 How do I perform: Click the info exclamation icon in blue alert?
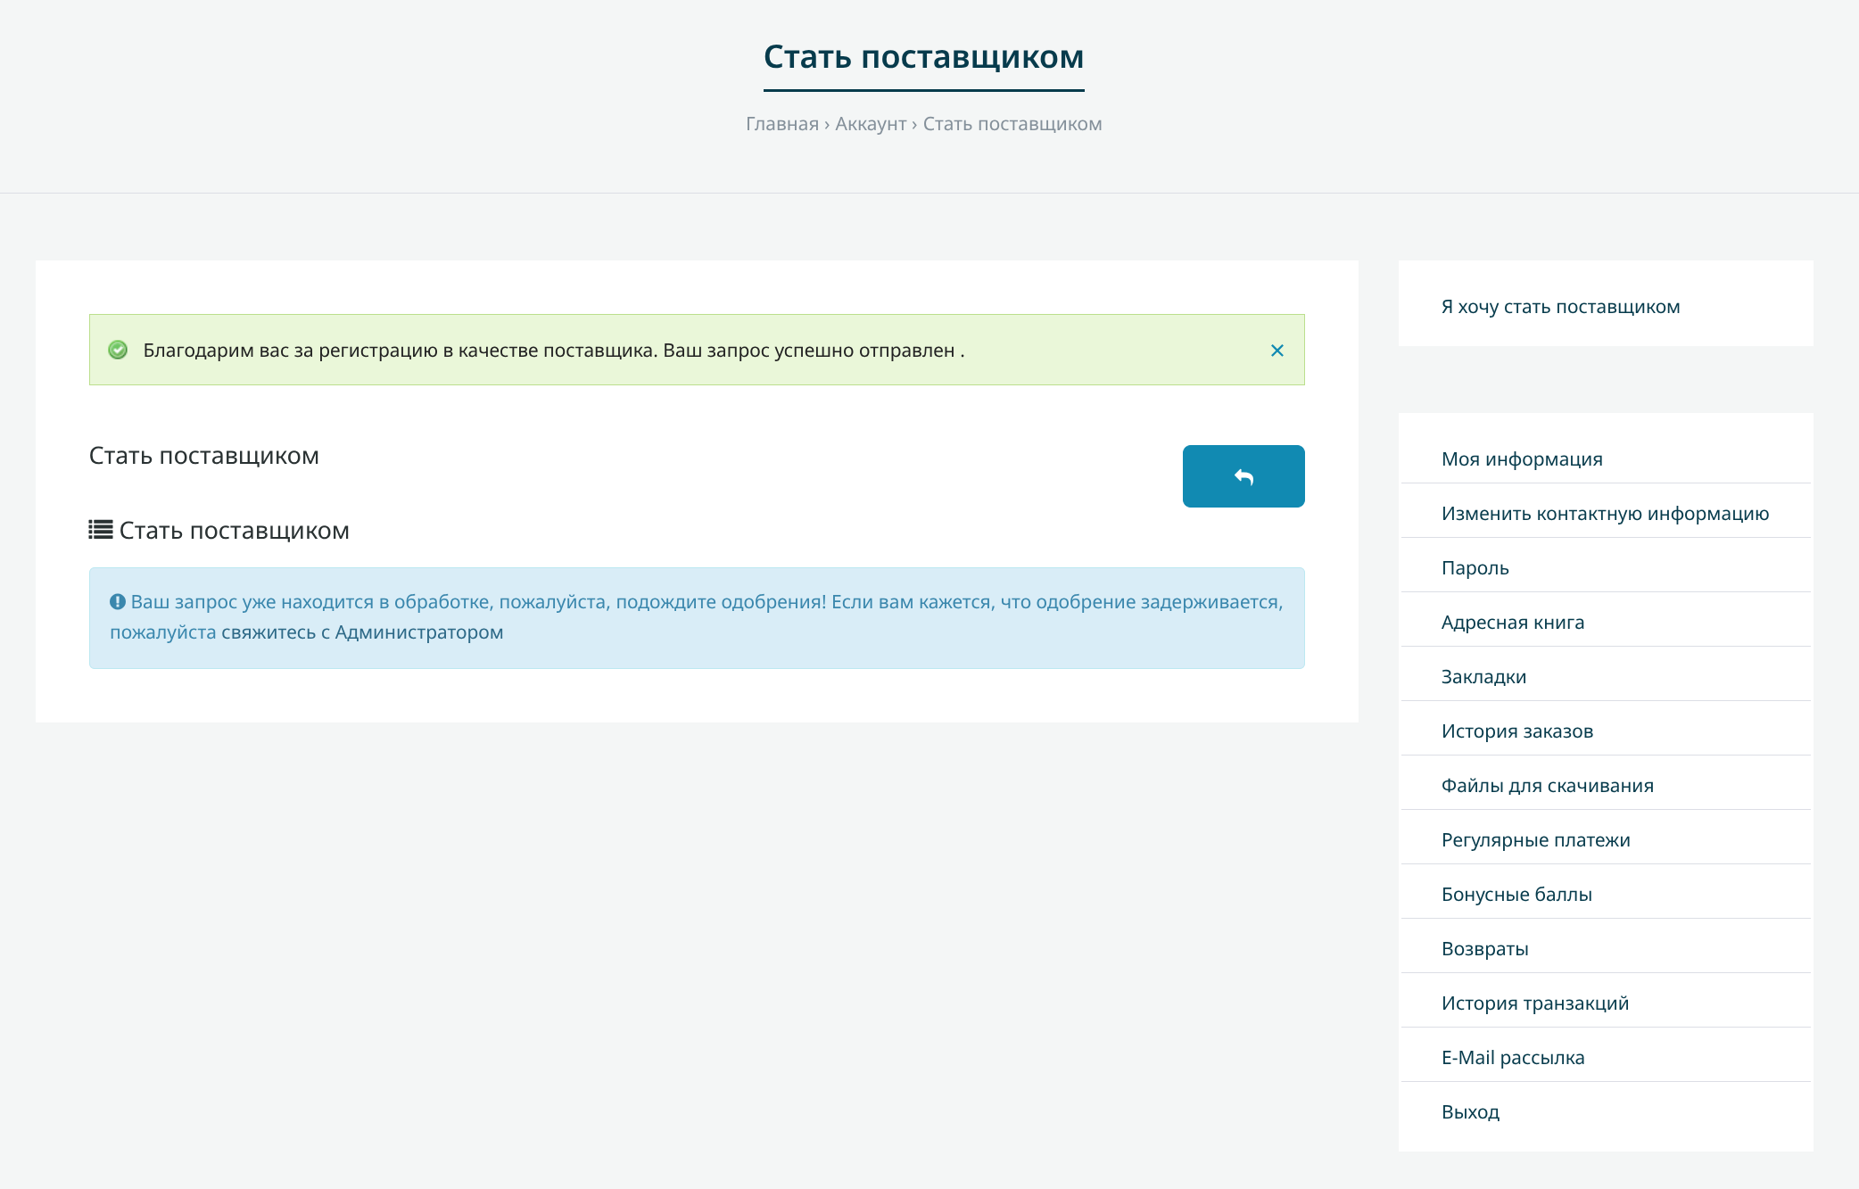pos(117,602)
